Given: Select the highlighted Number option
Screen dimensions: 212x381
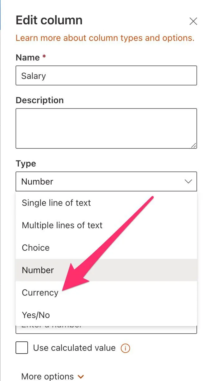Looking at the screenshot, I should (38, 270).
